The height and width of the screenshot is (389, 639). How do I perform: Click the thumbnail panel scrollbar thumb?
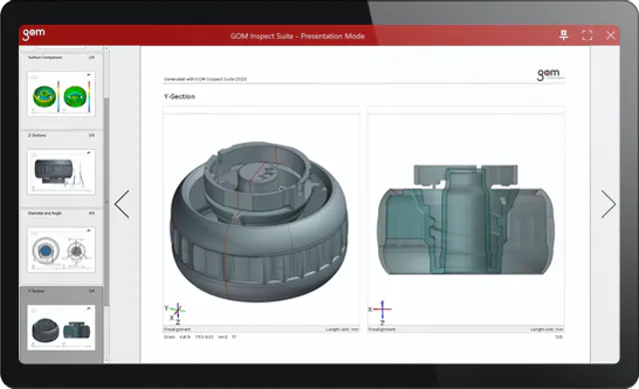point(107,201)
